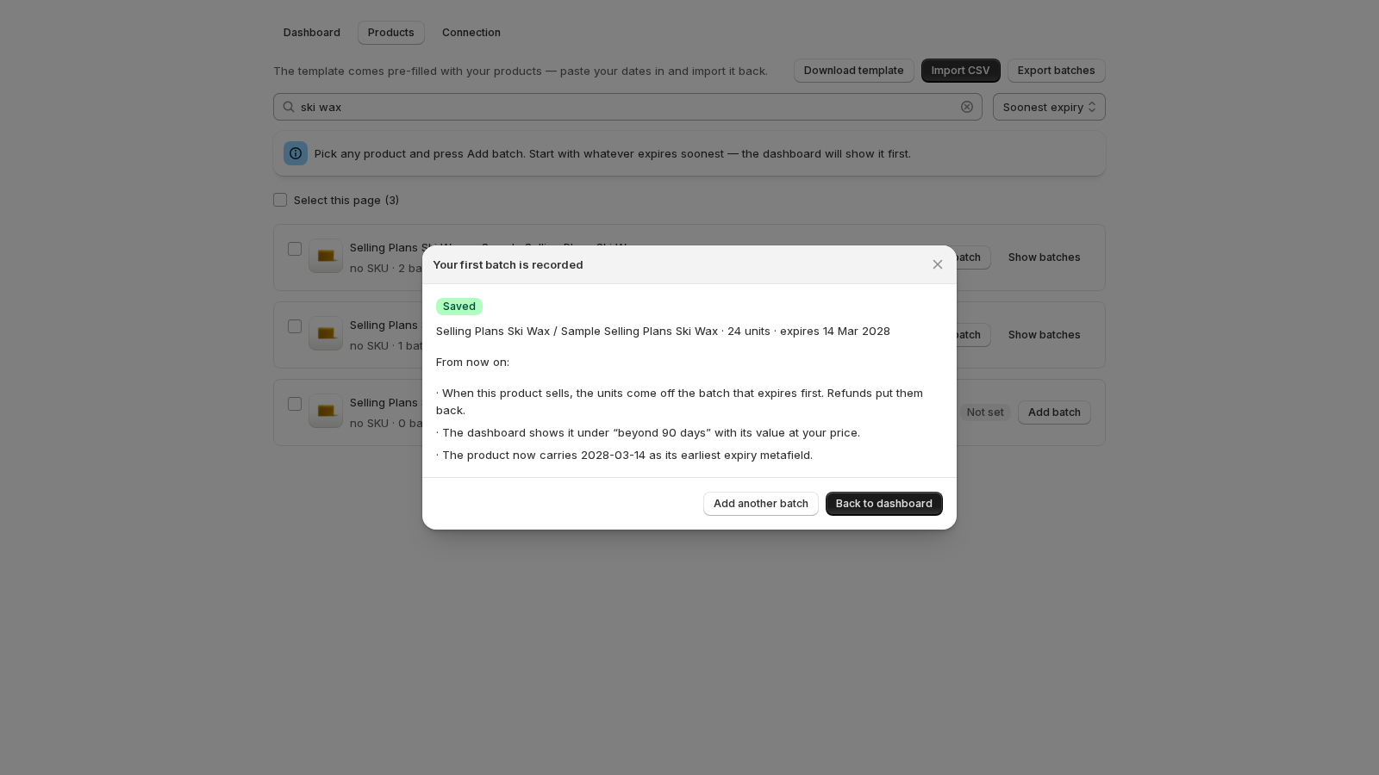Click the 'beyond 90 days' dashboard line
This screenshot has height=775, width=1379.
coord(648,432)
